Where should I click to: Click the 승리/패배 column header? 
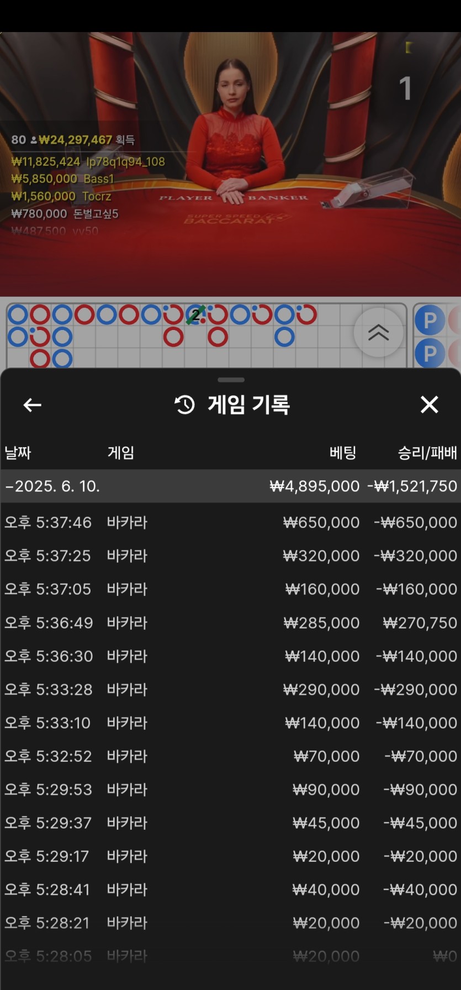[427, 453]
